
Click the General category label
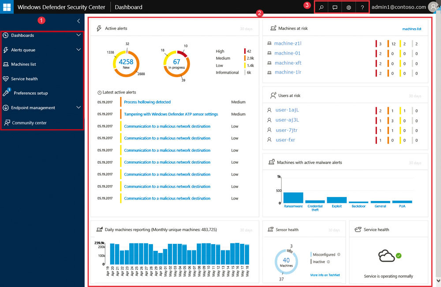click(380, 206)
